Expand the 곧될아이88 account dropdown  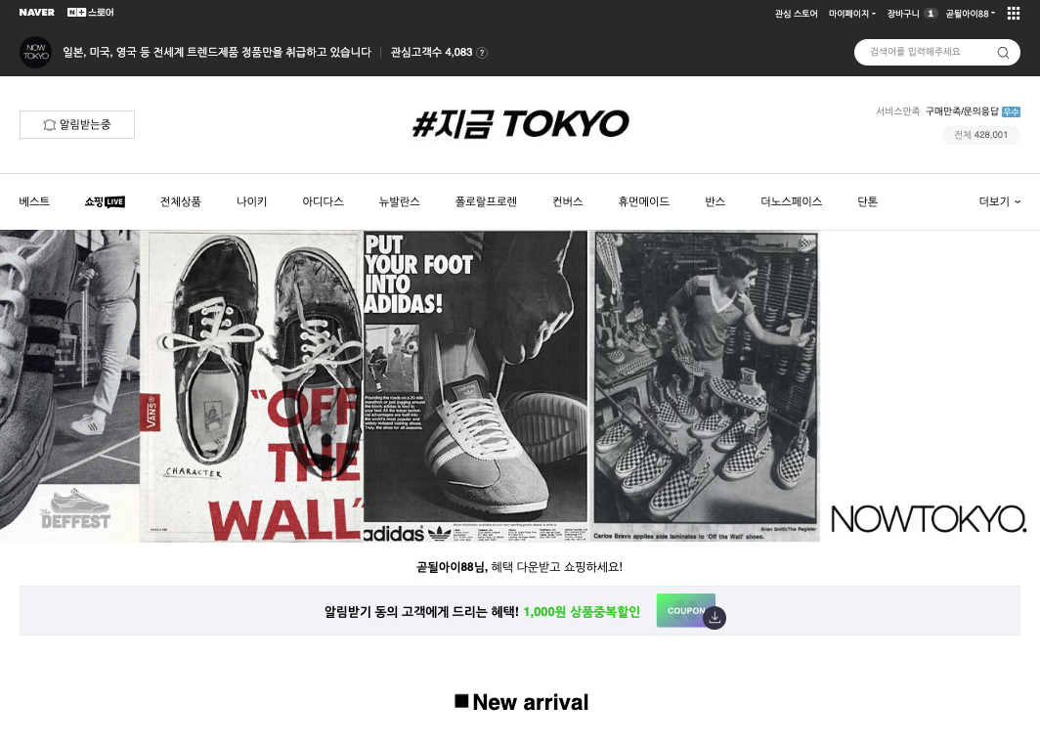click(971, 14)
